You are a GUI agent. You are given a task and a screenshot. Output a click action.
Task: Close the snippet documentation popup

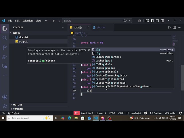(89, 50)
